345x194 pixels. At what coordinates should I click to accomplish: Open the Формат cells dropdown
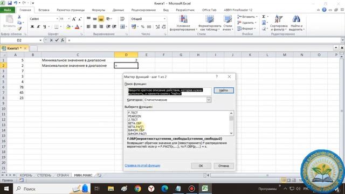246,29
